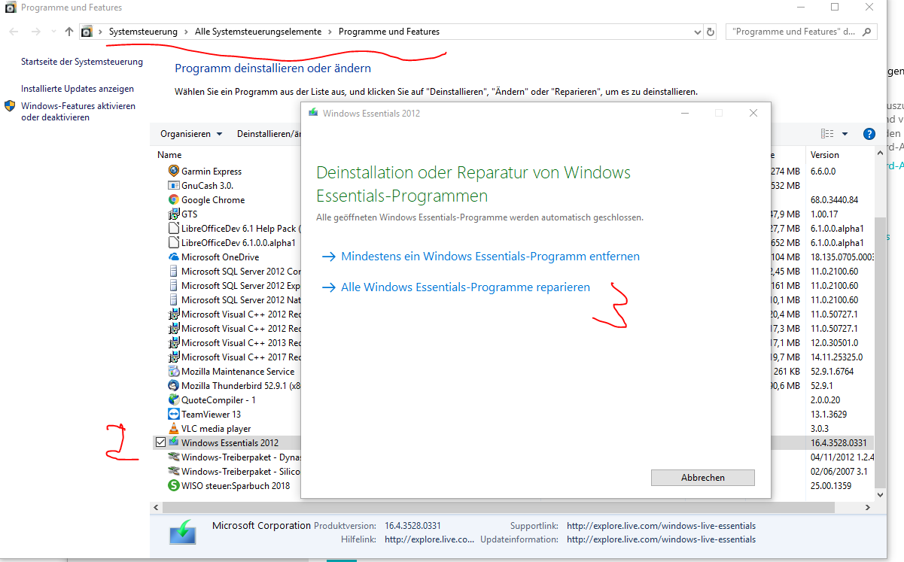Click the search magnifier icon
Screen dimensions: 904x562
point(866,32)
